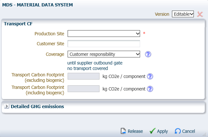Click the Detailed GHG emissions heading text
The image size is (208, 137).
[37, 107]
